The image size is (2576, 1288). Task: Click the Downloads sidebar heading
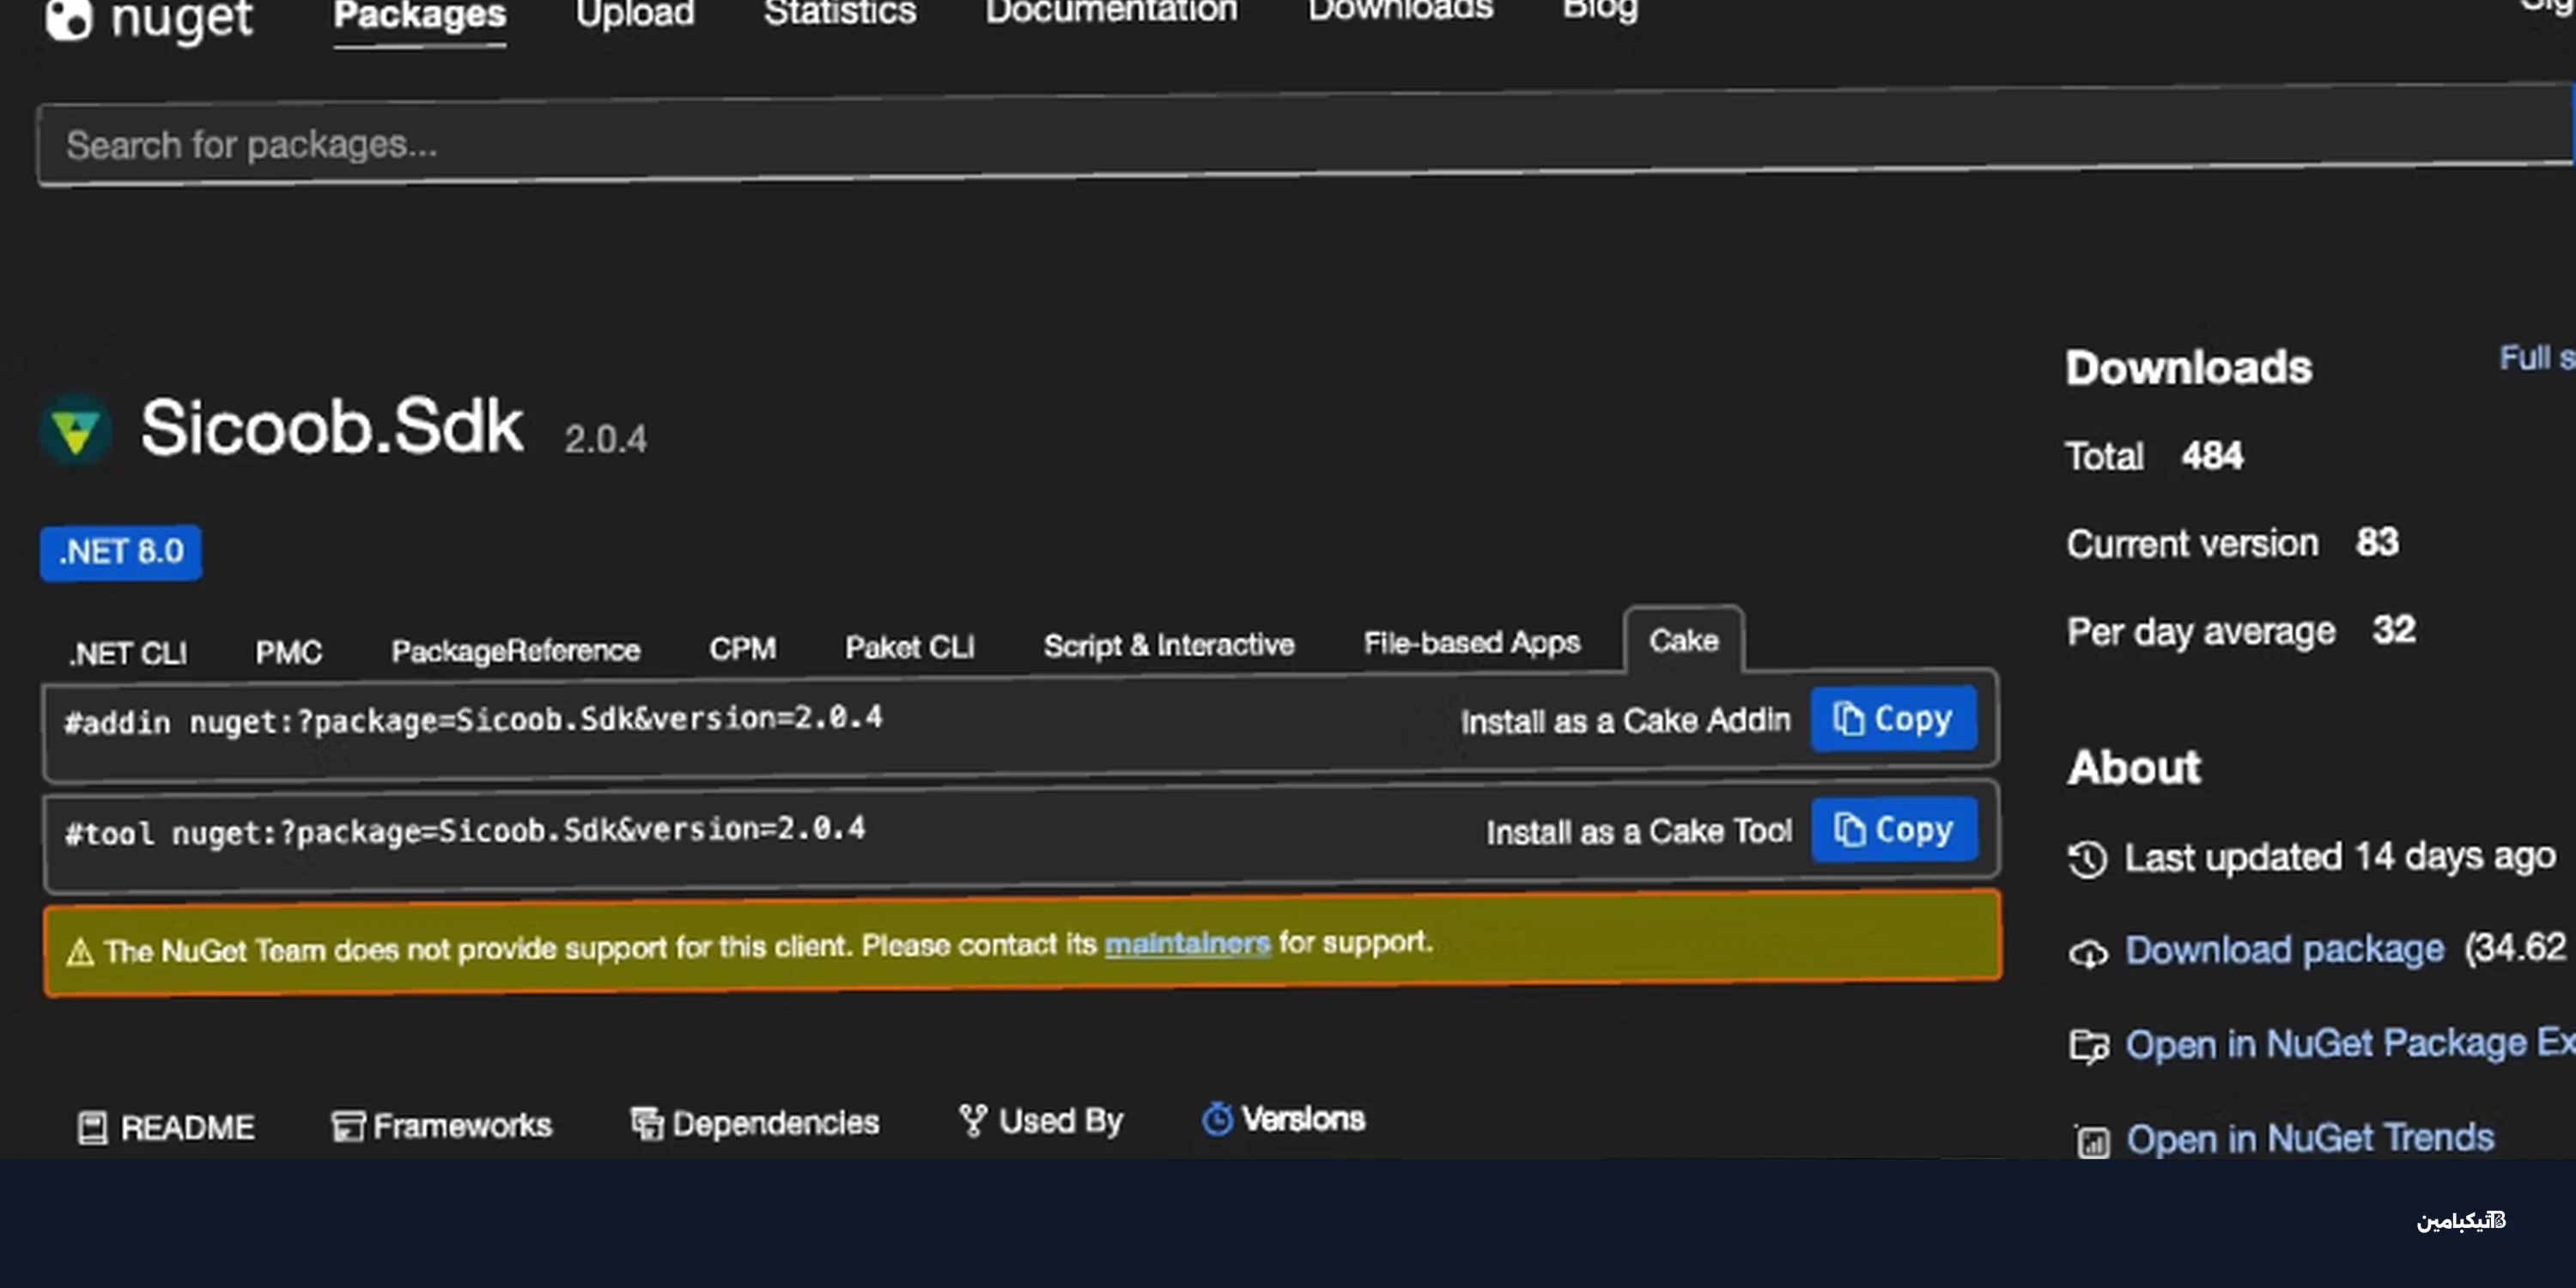pyautogui.click(x=2189, y=368)
